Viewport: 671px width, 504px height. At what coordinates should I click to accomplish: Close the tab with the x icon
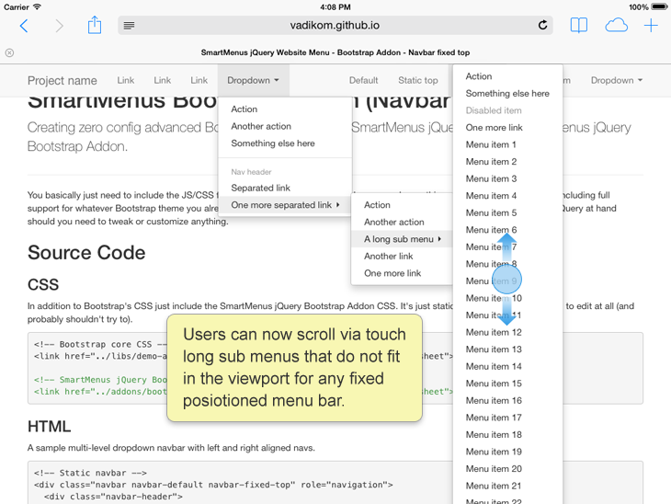pos(9,52)
